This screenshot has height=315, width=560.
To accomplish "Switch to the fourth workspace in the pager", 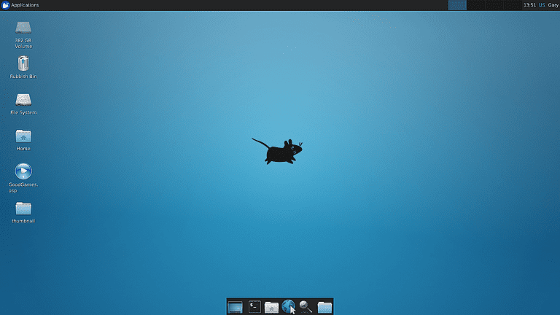I will [x=513, y=5].
